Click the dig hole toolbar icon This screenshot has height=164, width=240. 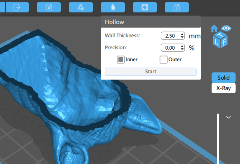point(145,7)
